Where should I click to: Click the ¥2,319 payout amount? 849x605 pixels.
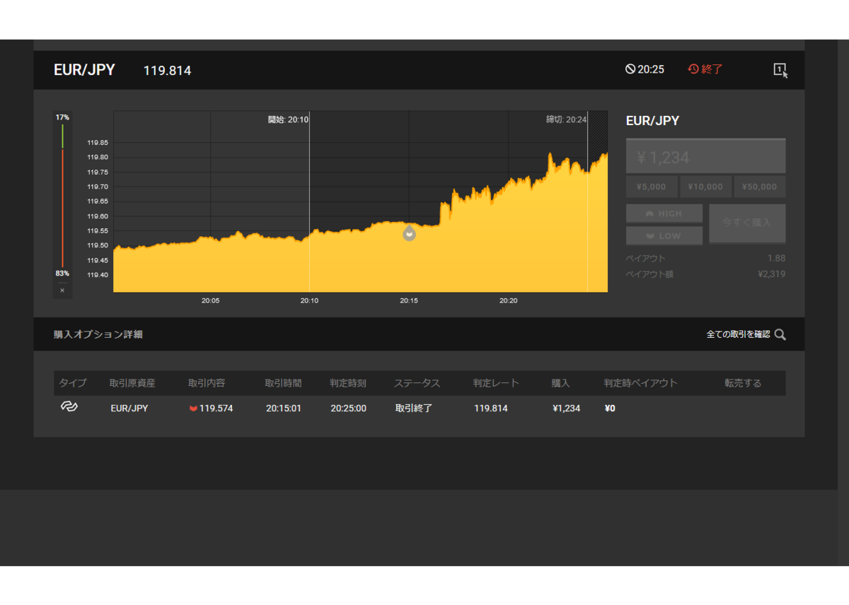tap(771, 274)
